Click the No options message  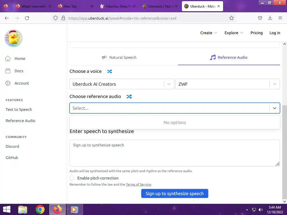click(175, 123)
